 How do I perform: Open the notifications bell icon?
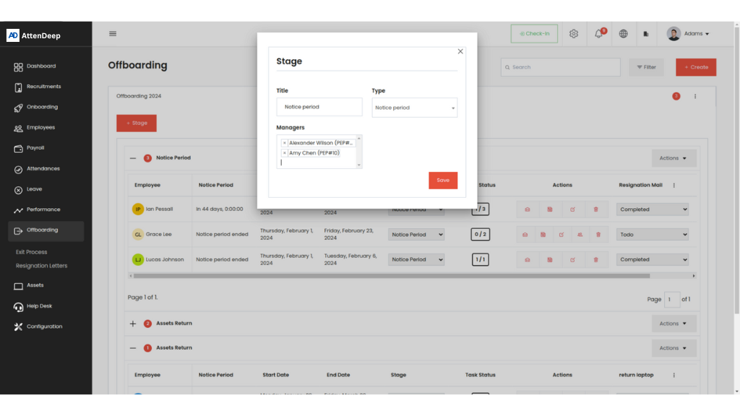tap(598, 34)
